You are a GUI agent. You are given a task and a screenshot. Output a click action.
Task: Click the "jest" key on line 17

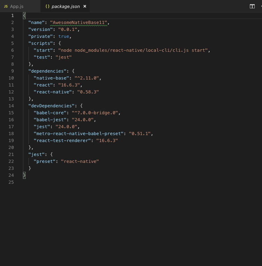click(x=42, y=127)
